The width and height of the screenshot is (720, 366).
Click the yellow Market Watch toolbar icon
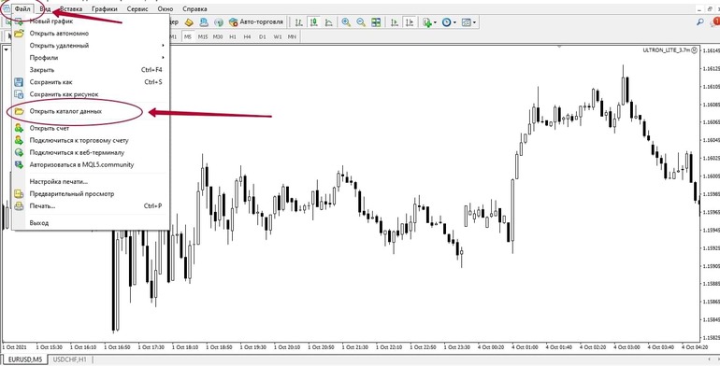(x=189, y=21)
